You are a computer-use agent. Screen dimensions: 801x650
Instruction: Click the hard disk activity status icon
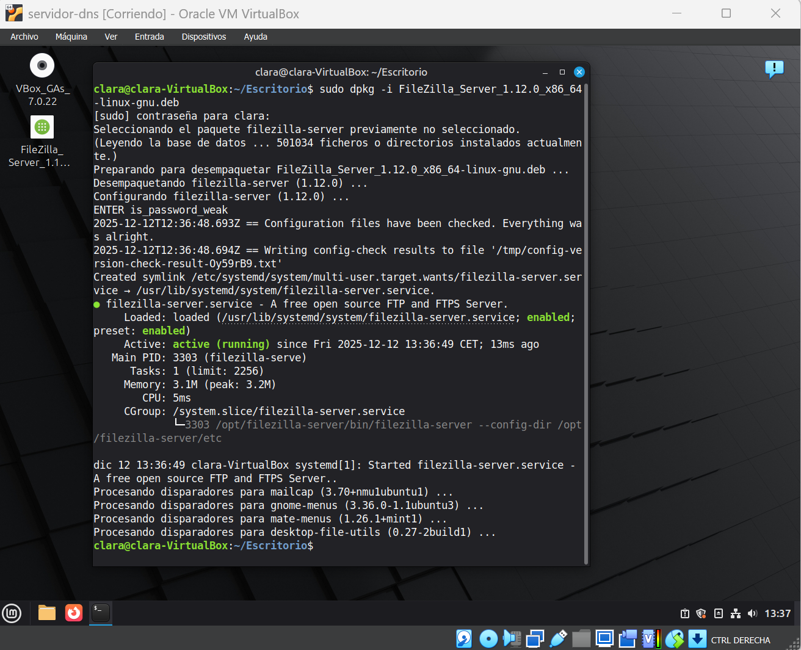(464, 639)
